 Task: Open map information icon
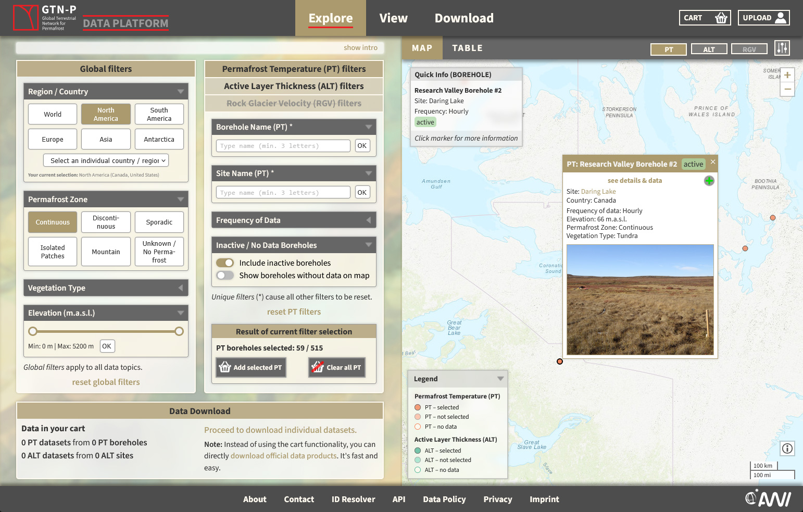[x=787, y=448]
